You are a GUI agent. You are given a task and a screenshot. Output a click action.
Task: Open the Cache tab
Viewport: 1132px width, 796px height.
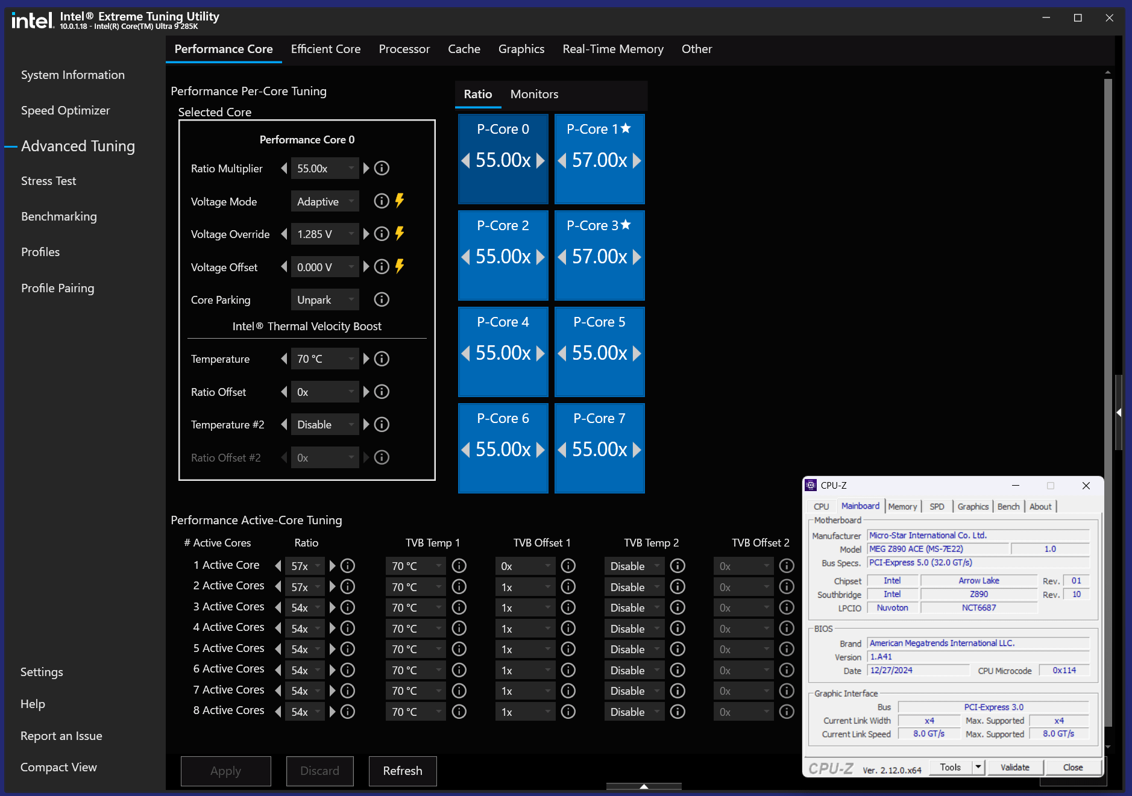click(x=464, y=49)
